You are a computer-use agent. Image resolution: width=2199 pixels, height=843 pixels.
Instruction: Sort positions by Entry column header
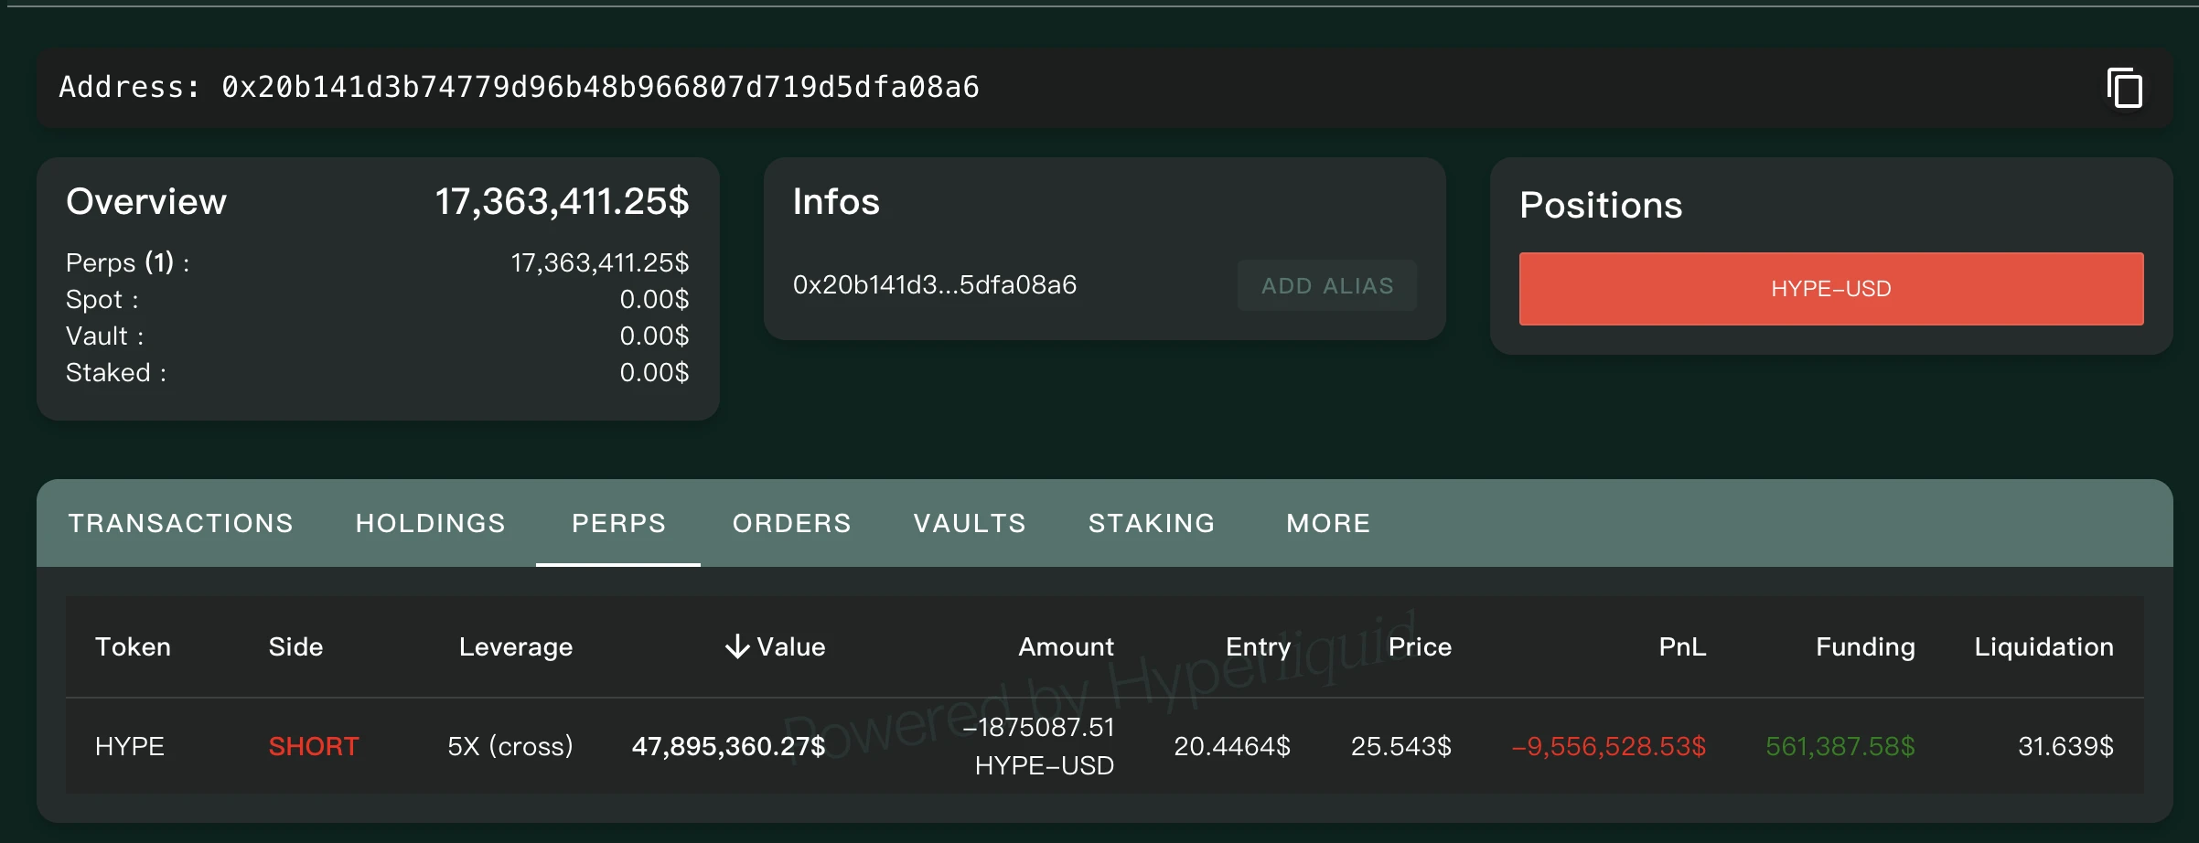point(1258,647)
